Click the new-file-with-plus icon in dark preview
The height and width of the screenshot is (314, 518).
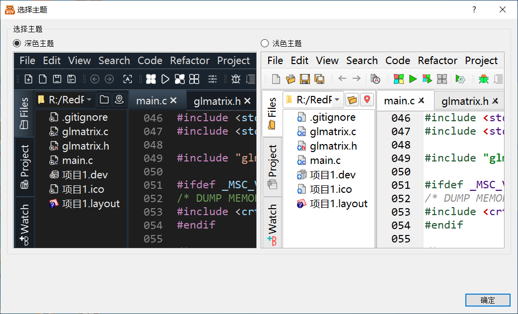28,79
